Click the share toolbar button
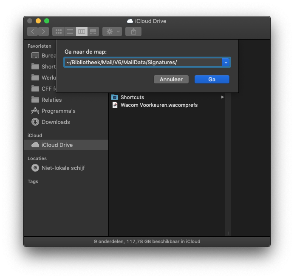This screenshot has height=278, width=294. pyautogui.click(x=133, y=32)
